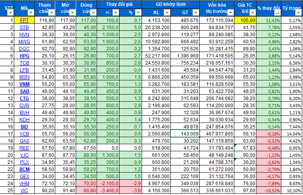The height and width of the screenshot is (195, 303).
Task: Select the Thay đổi giá header cell
Action: 119,4
